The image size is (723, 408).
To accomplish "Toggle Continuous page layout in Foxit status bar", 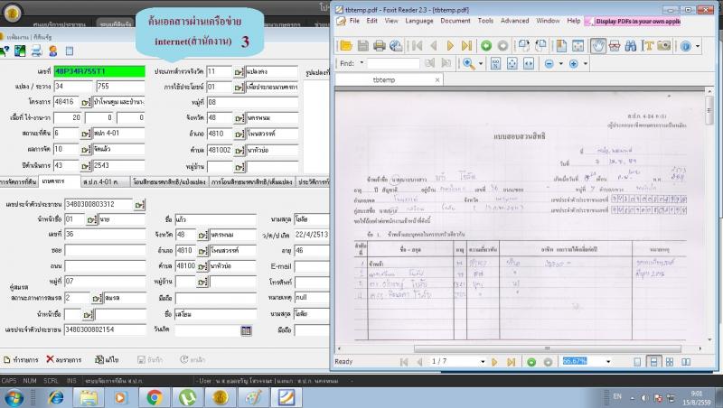I will [653, 362].
